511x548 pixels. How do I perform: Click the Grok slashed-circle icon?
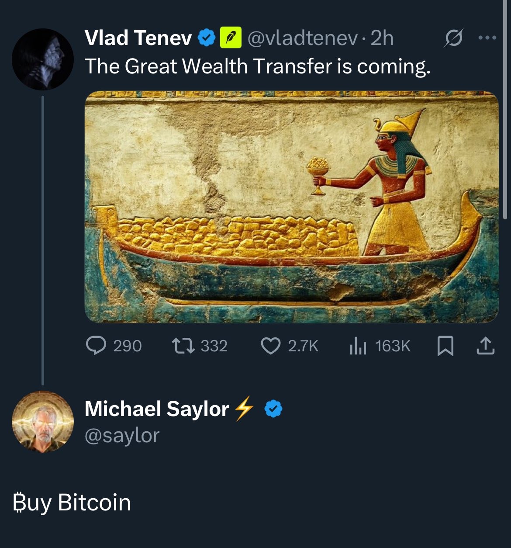click(453, 38)
